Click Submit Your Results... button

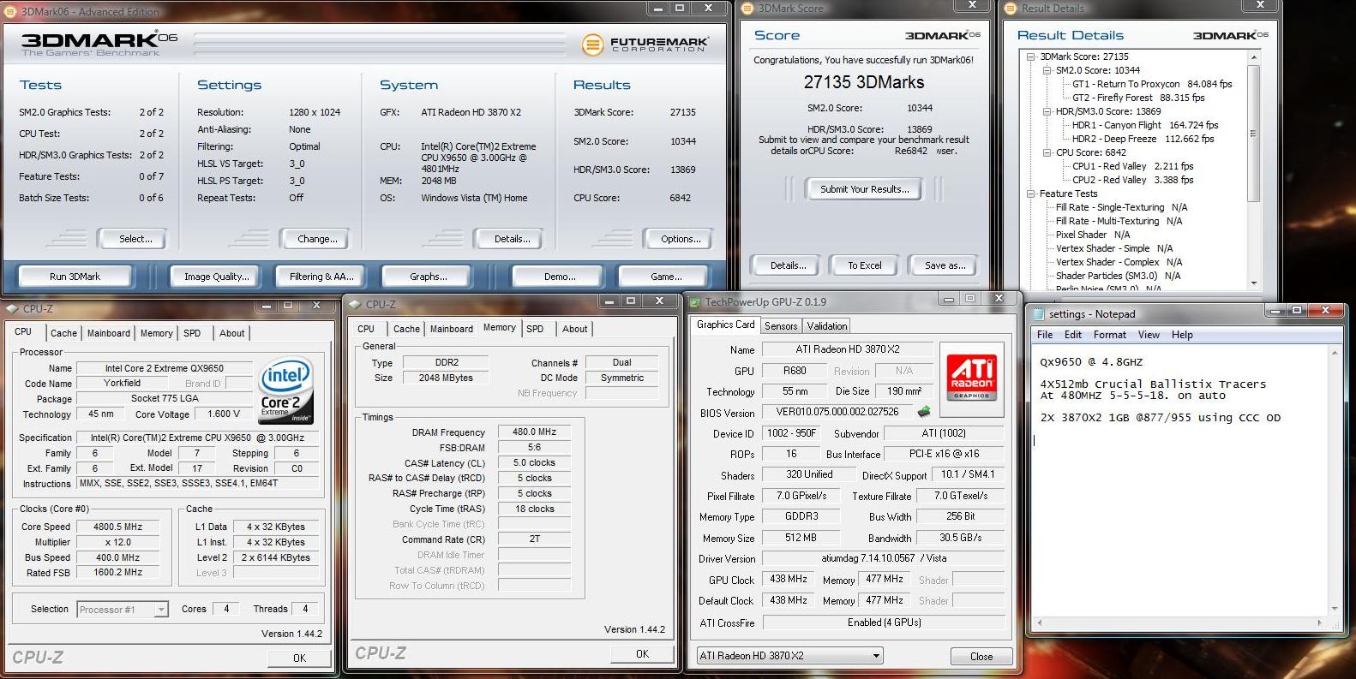pos(864,189)
